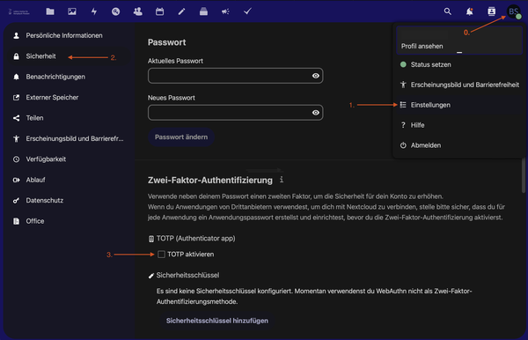Click the vertical scrollbar on the right
Viewport: 528px width, 340px height.
(x=524, y=175)
